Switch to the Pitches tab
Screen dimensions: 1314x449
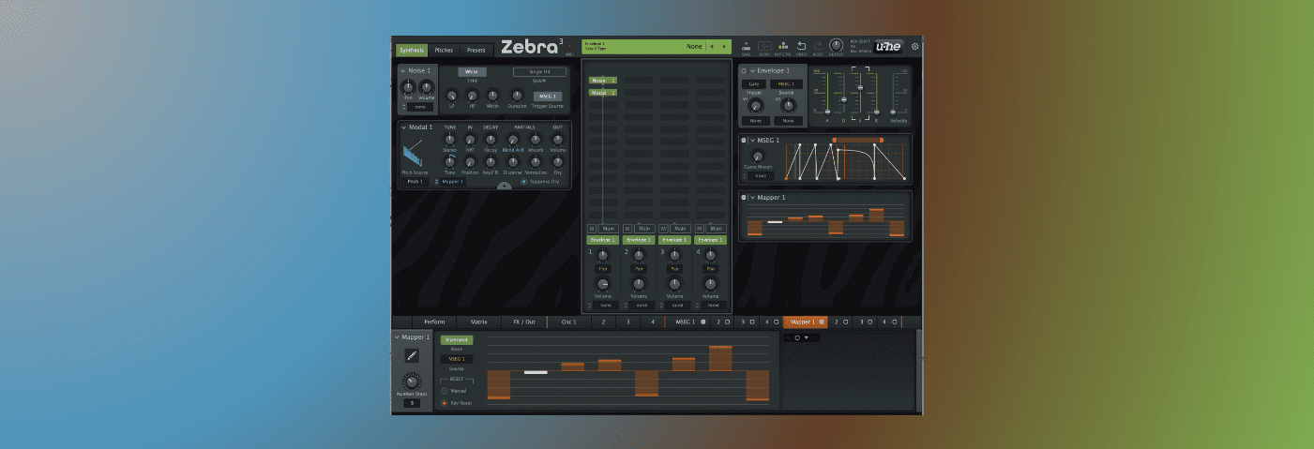[x=444, y=50]
